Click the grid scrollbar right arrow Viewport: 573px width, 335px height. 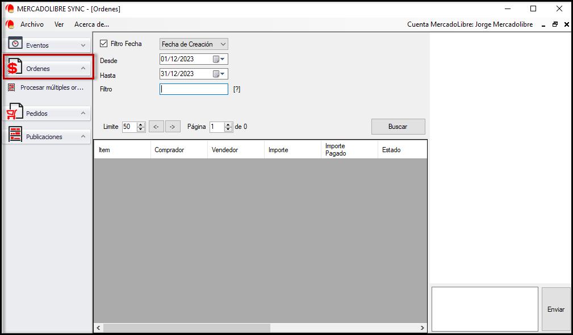pos(423,328)
